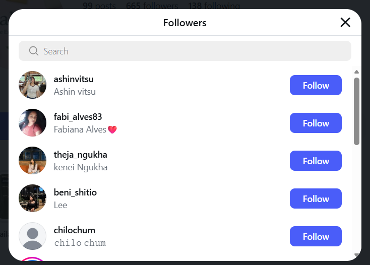
Task: Open fabi_alves83's profile picture
Action: tap(33, 123)
